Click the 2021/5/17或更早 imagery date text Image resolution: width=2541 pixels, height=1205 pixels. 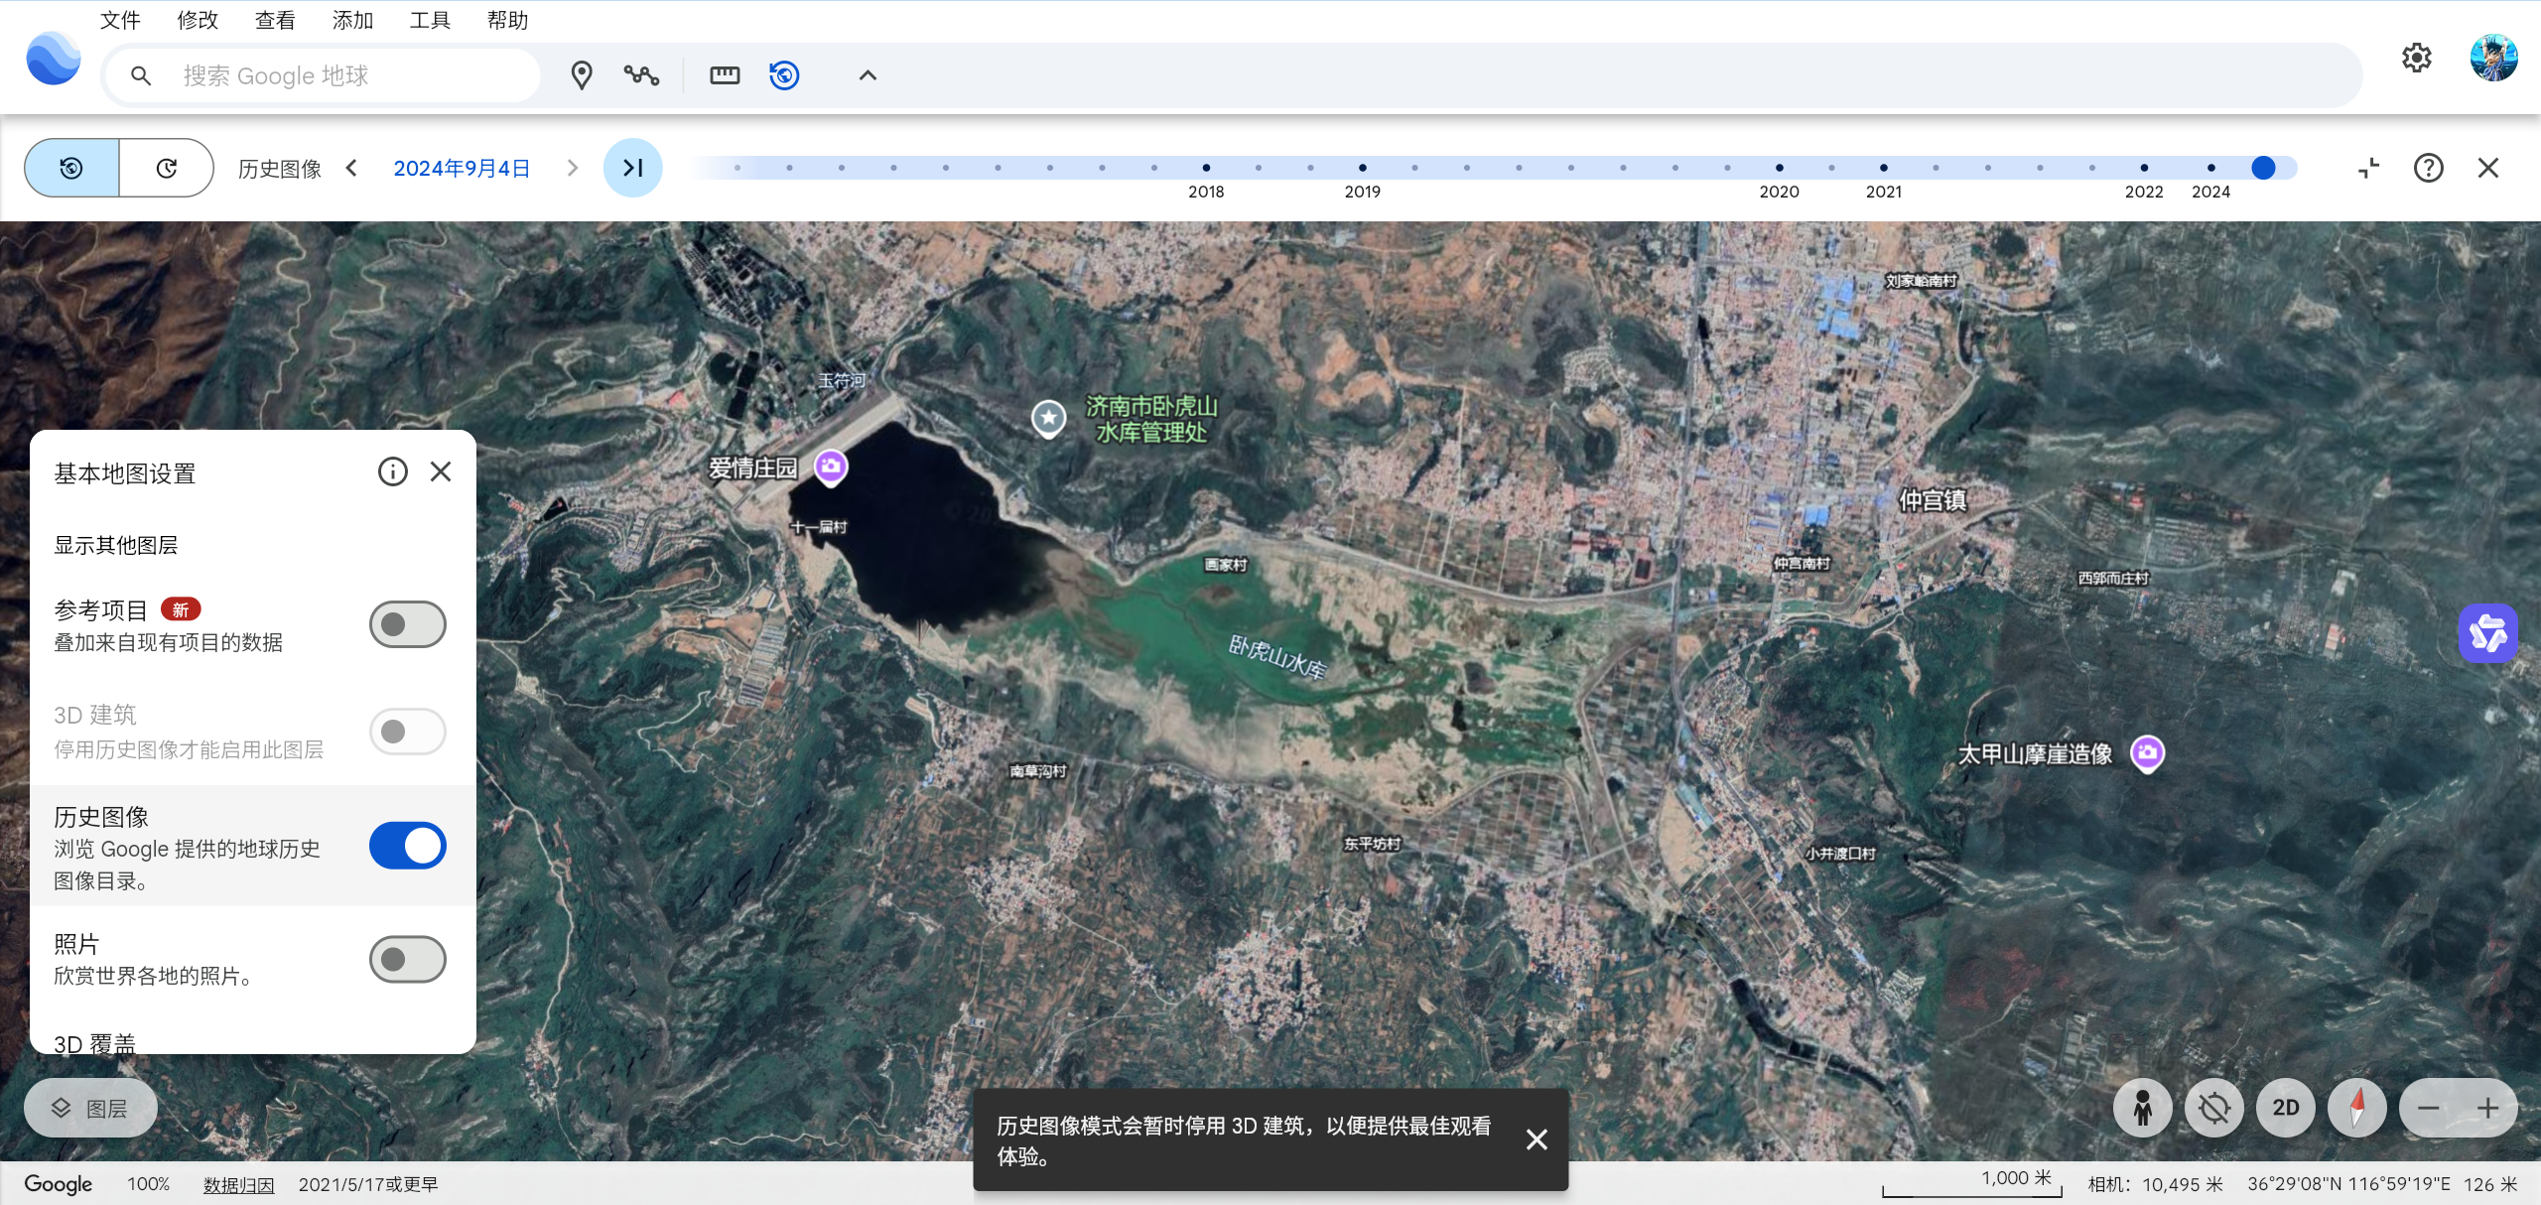pyautogui.click(x=368, y=1184)
